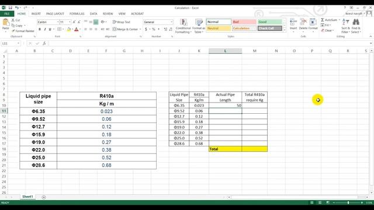Click the red font color A icon
The width and height of the screenshot is (374, 210).
point(77,29)
